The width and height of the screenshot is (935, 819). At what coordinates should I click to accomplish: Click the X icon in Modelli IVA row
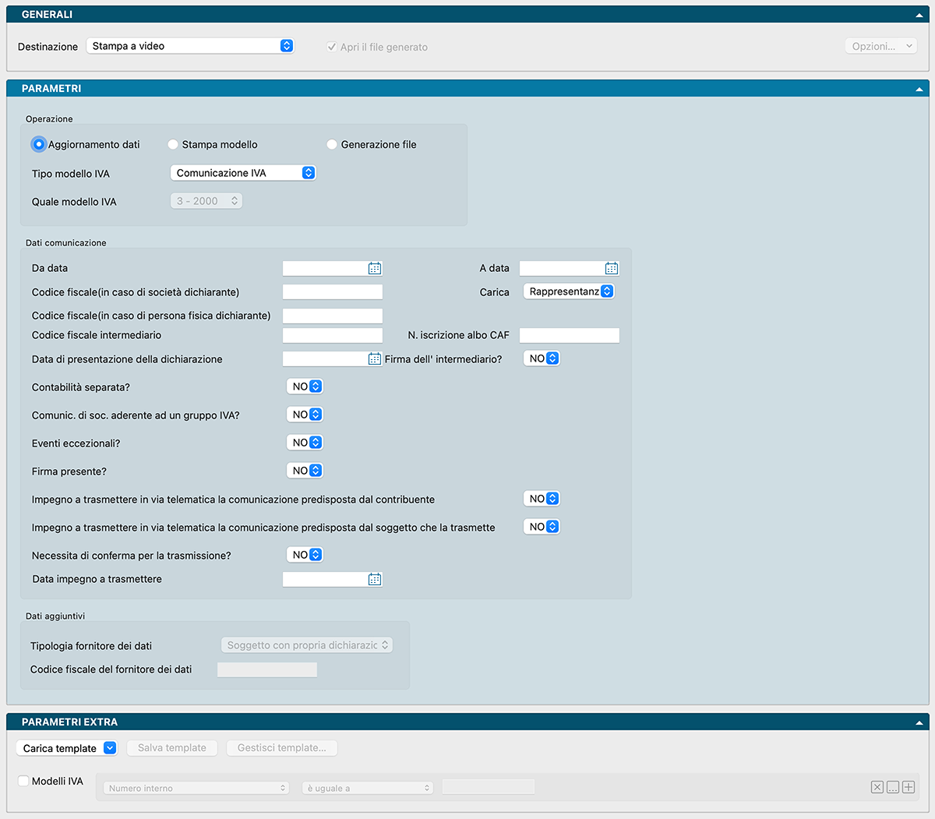(x=877, y=787)
